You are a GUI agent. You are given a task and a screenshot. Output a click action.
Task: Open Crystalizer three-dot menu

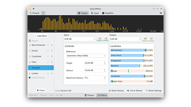[x=48, y=56]
